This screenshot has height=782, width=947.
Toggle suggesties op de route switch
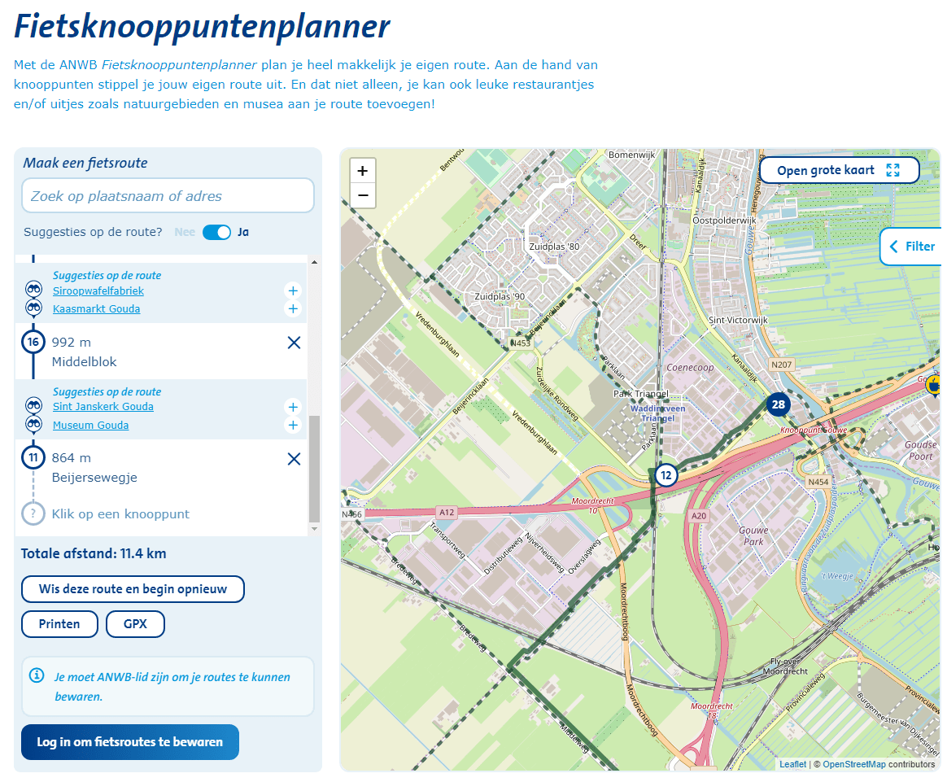[216, 232]
